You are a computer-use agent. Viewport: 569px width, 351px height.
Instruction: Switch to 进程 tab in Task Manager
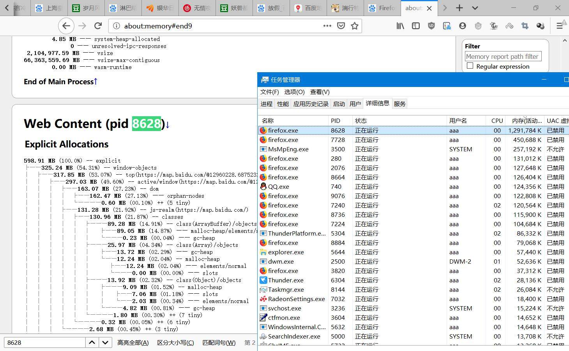click(x=267, y=104)
